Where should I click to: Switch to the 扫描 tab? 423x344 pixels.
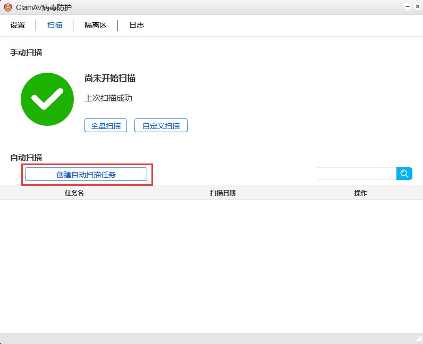55,25
